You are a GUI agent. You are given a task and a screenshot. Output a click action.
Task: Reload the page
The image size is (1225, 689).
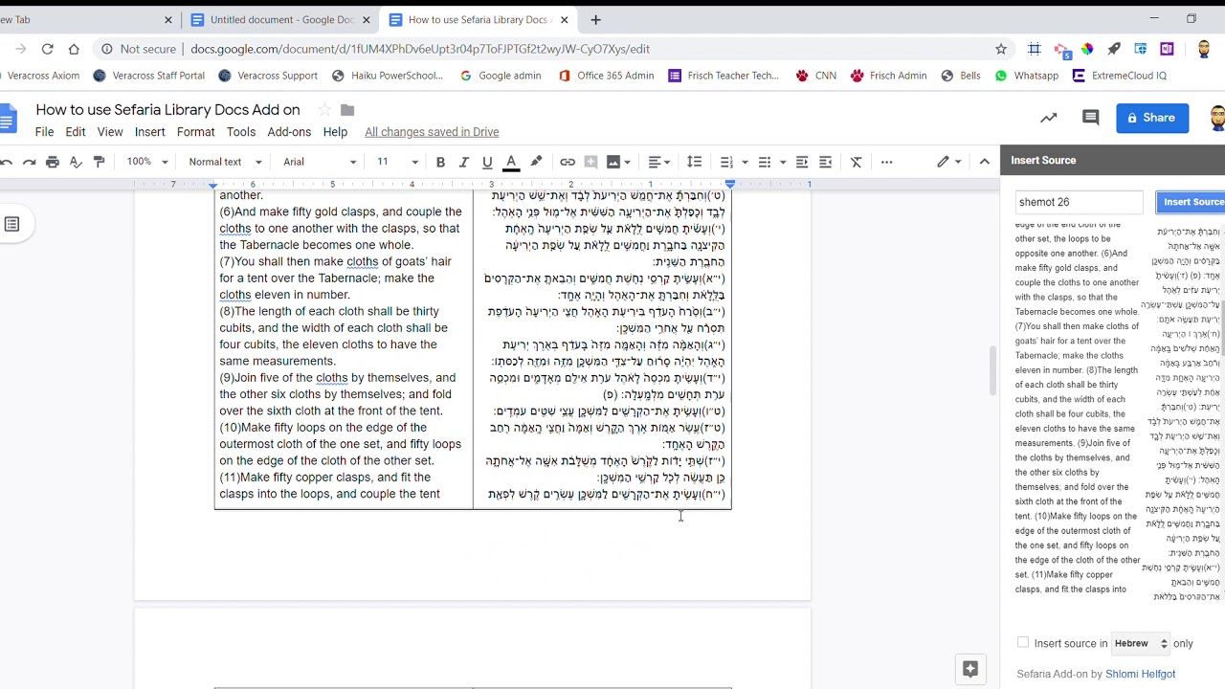[47, 49]
